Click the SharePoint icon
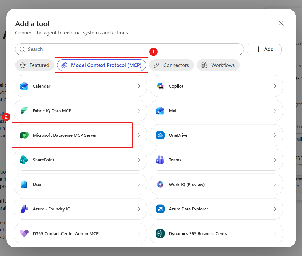Screen dimensions: 302x256 [24, 160]
